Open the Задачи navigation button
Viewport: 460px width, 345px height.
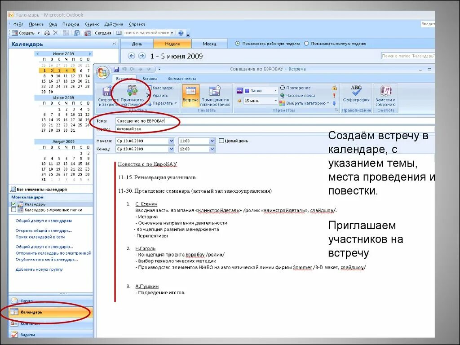(50, 334)
